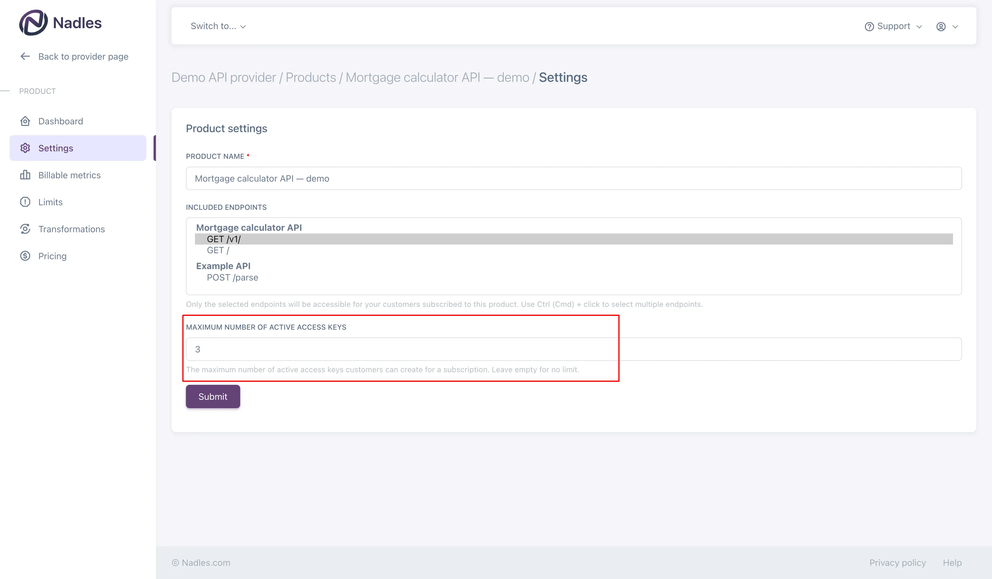Click the back arrow icon

tap(25, 56)
